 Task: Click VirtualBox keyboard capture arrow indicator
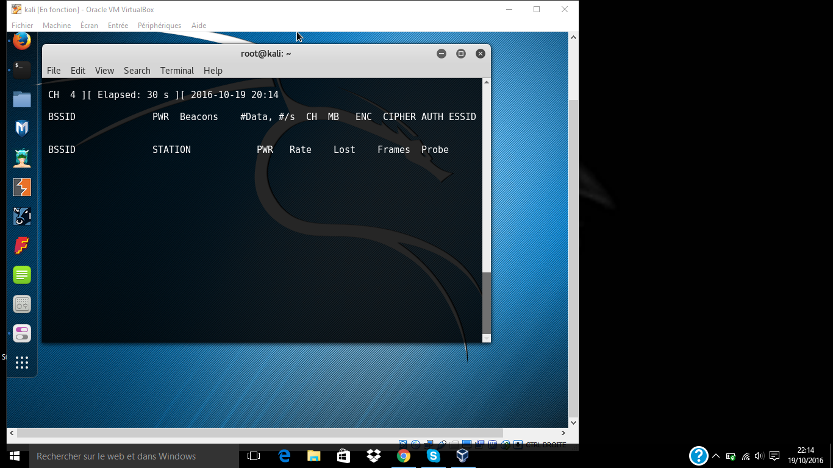click(518, 445)
